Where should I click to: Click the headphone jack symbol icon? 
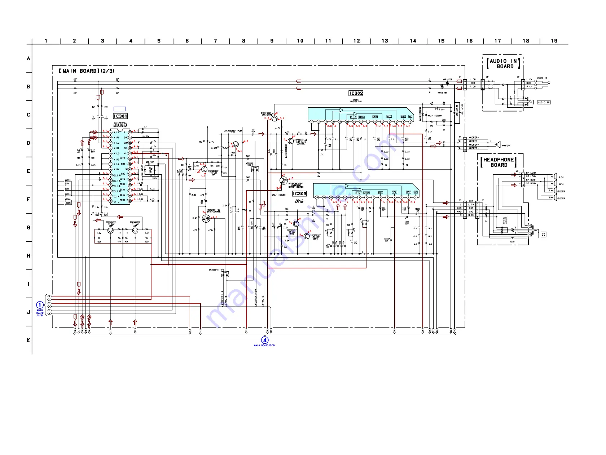point(543,235)
